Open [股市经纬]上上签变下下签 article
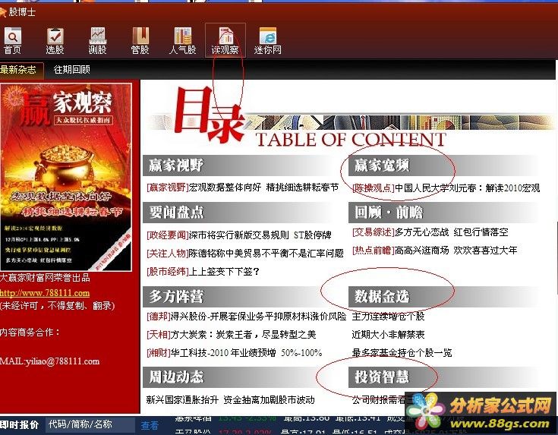This screenshot has height=435, width=558. (x=203, y=272)
